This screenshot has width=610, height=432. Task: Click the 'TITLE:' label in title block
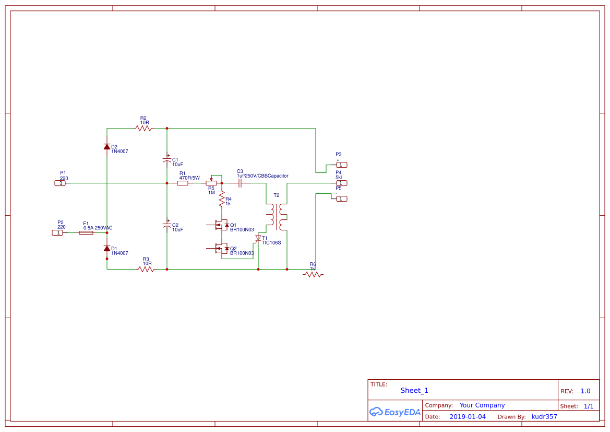(379, 384)
